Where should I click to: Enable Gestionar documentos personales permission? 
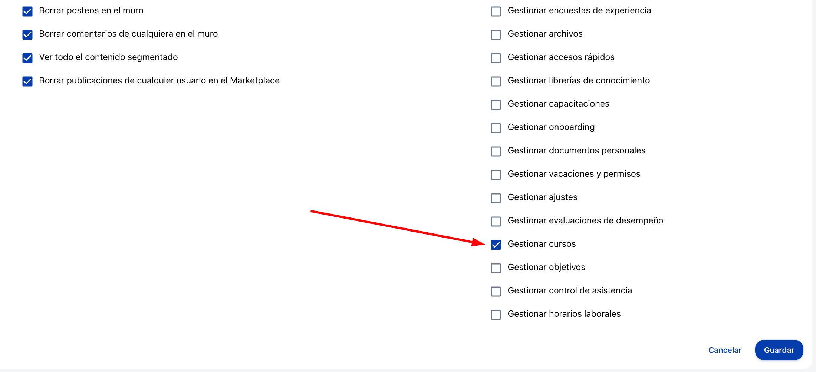496,152
